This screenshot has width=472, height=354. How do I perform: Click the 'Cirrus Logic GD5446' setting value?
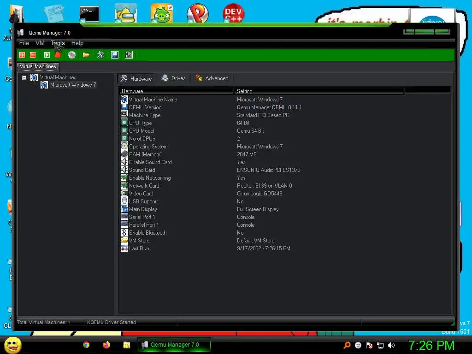point(260,193)
